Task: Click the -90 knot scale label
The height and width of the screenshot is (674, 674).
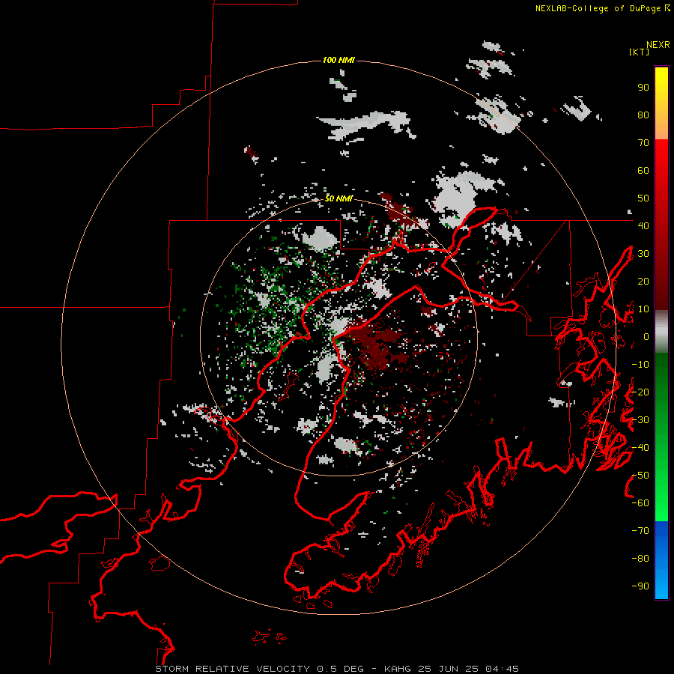Action: coord(640,586)
